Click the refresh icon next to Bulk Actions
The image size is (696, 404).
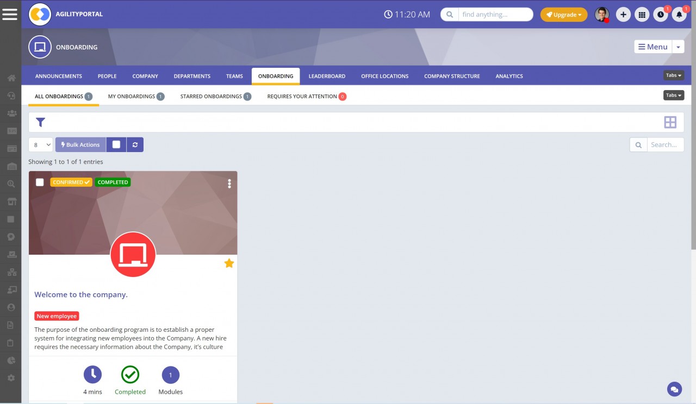135,144
